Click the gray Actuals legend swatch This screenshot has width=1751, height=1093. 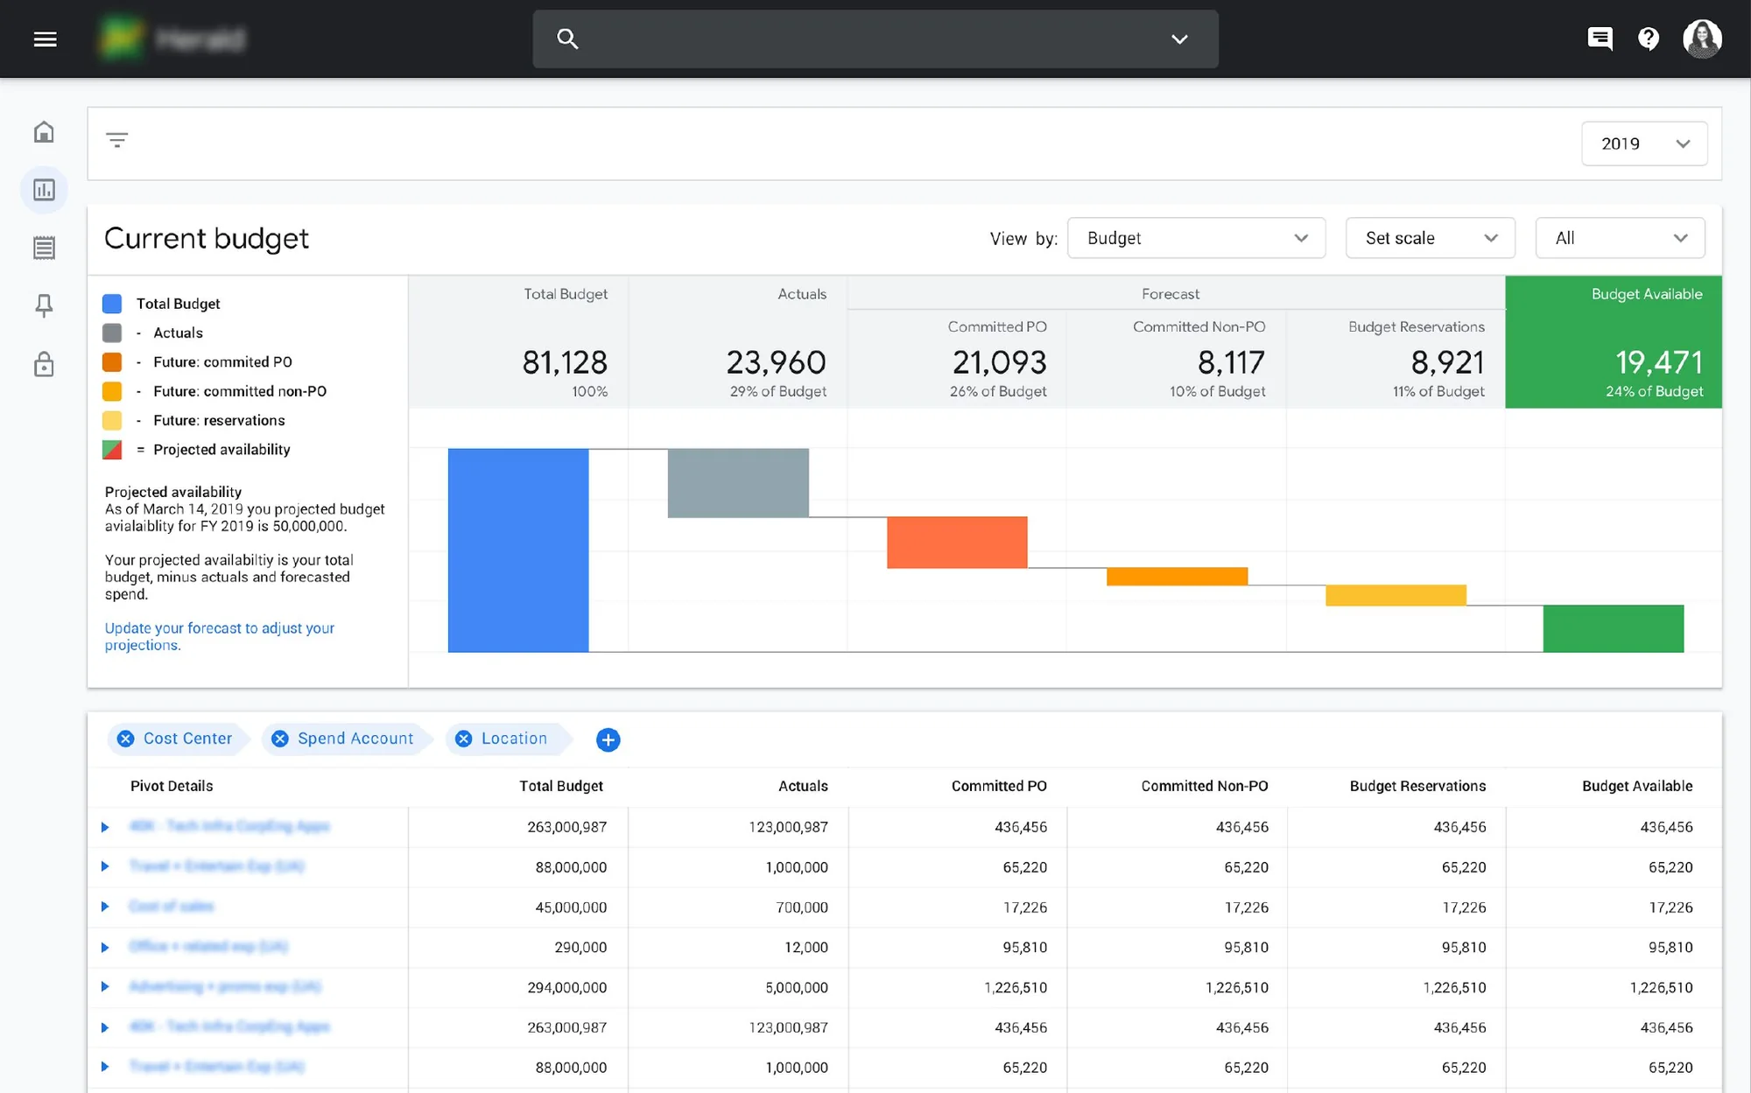point(112,333)
